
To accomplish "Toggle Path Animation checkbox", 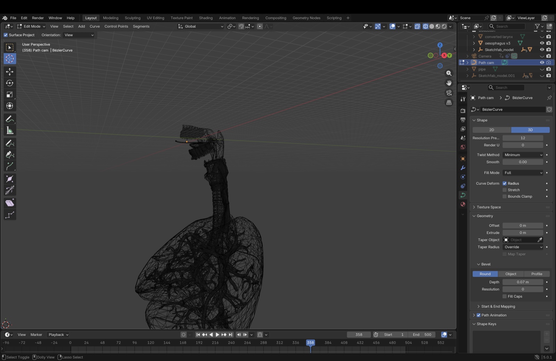I will pos(479,315).
